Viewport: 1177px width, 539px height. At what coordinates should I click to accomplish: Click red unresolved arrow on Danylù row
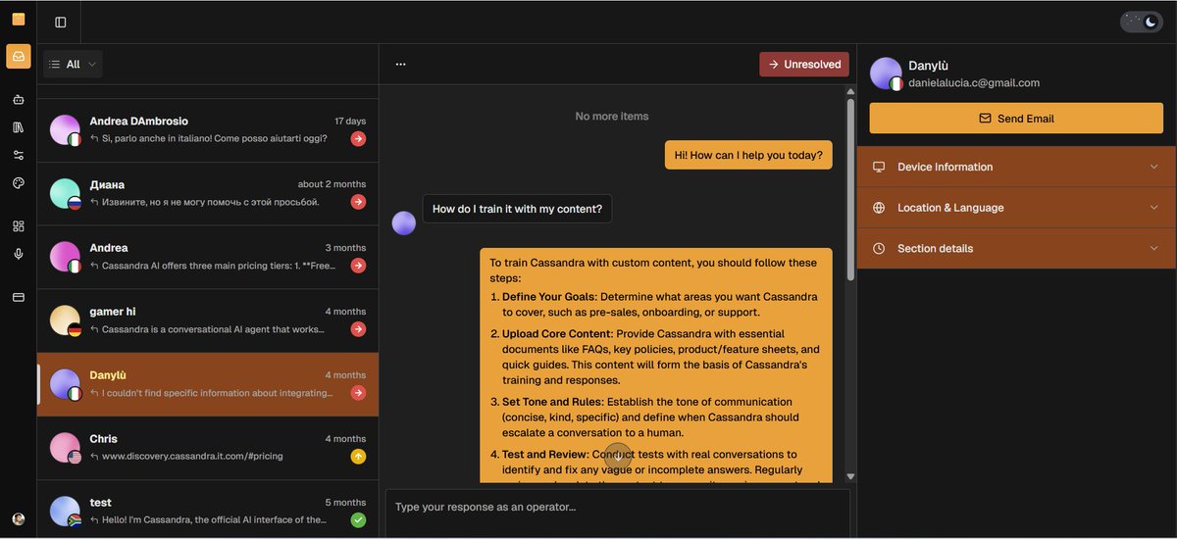coord(358,393)
